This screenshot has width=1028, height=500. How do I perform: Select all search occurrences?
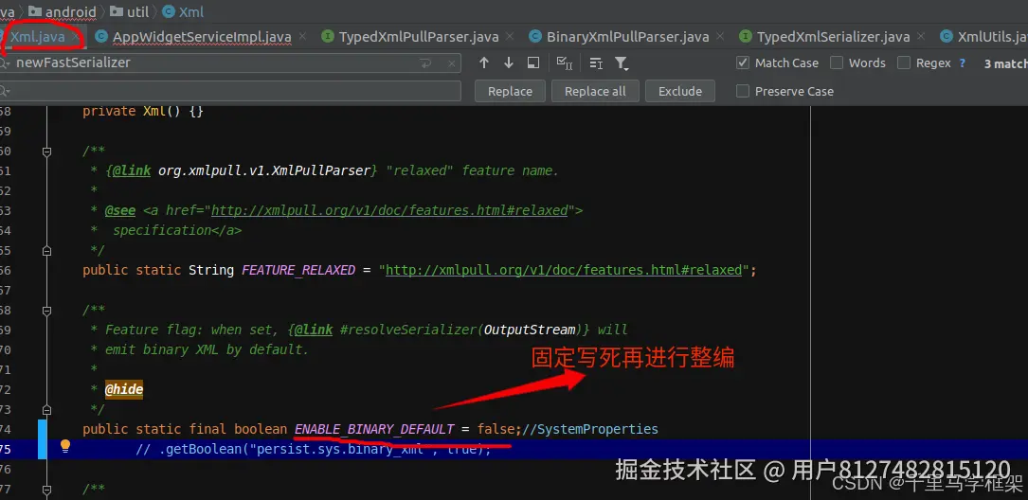564,62
